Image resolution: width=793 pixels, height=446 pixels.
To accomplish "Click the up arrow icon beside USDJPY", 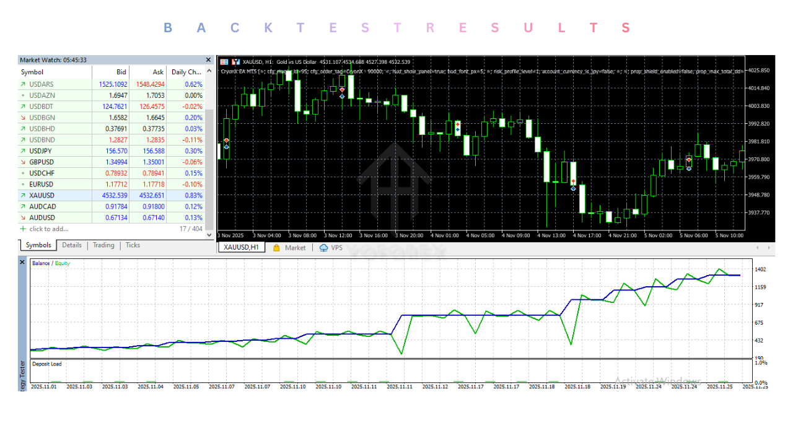I will tap(24, 151).
